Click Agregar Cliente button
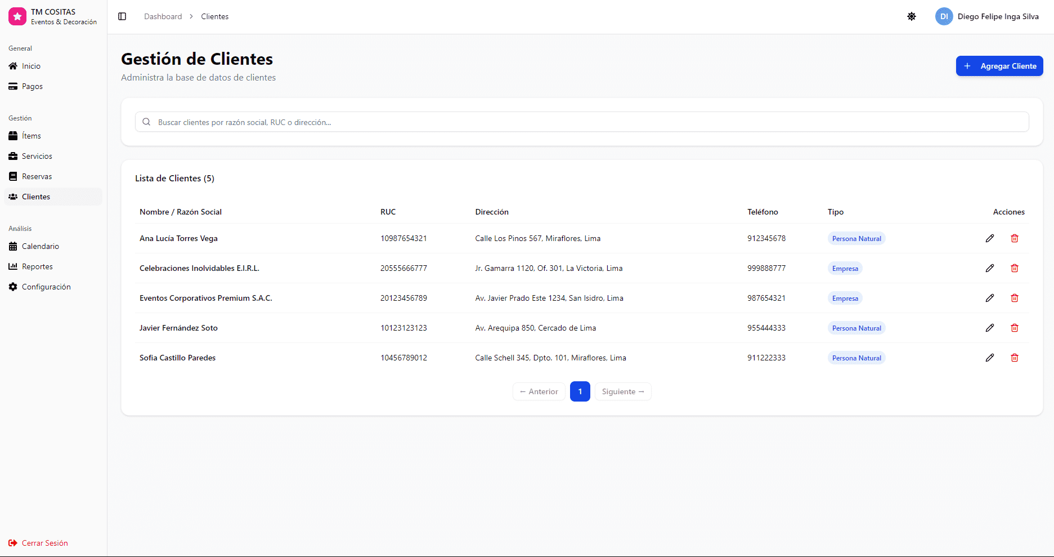The height and width of the screenshot is (557, 1054). pos(999,66)
